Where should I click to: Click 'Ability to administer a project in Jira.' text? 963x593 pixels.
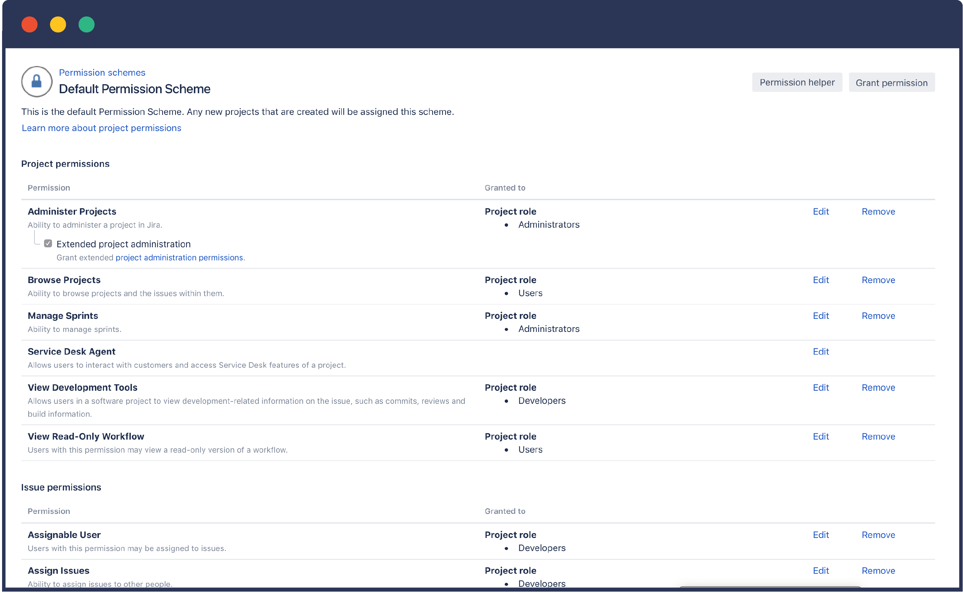coord(95,225)
